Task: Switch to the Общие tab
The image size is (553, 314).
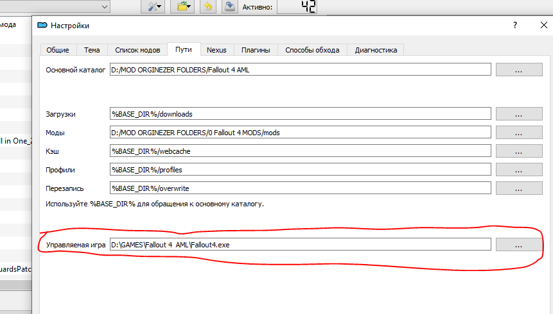Action: pos(58,49)
